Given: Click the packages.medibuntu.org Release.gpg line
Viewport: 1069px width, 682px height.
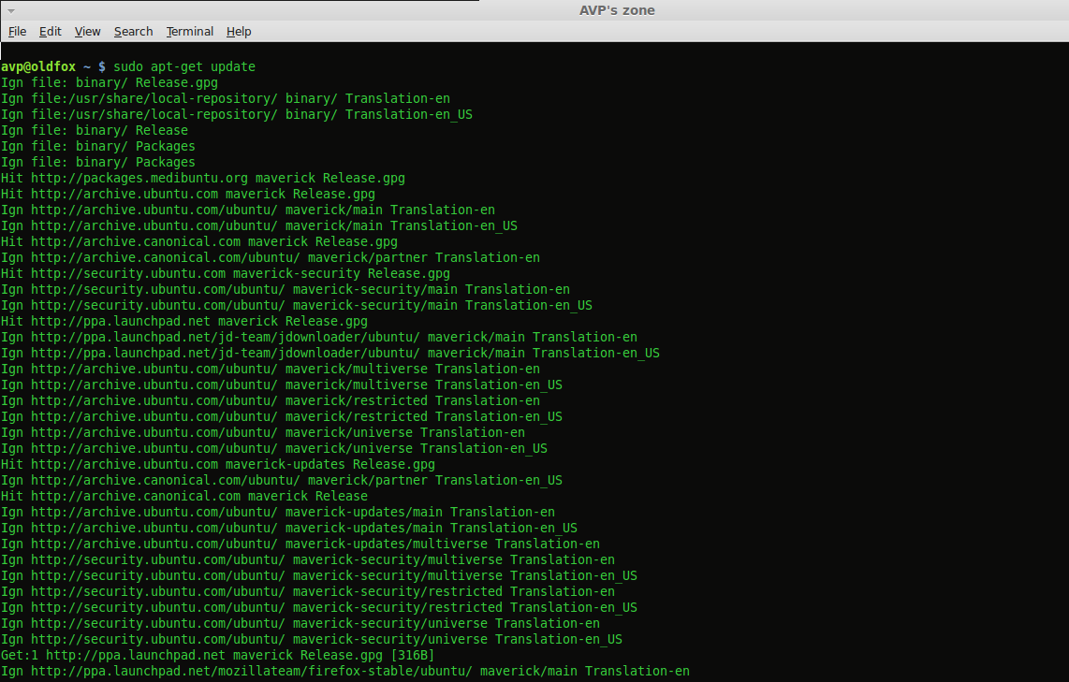Looking at the screenshot, I should point(202,178).
